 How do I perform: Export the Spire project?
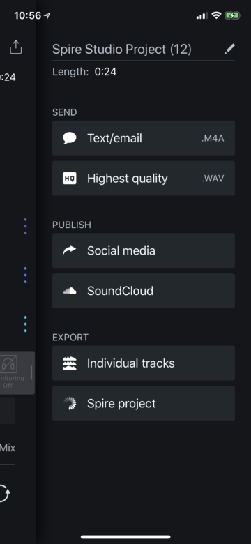(144, 404)
